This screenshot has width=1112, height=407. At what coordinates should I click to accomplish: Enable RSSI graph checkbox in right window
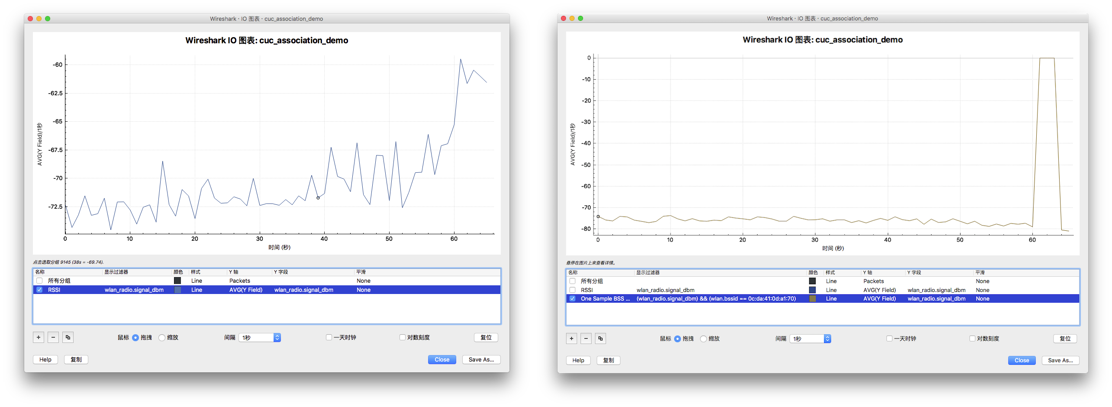point(572,290)
